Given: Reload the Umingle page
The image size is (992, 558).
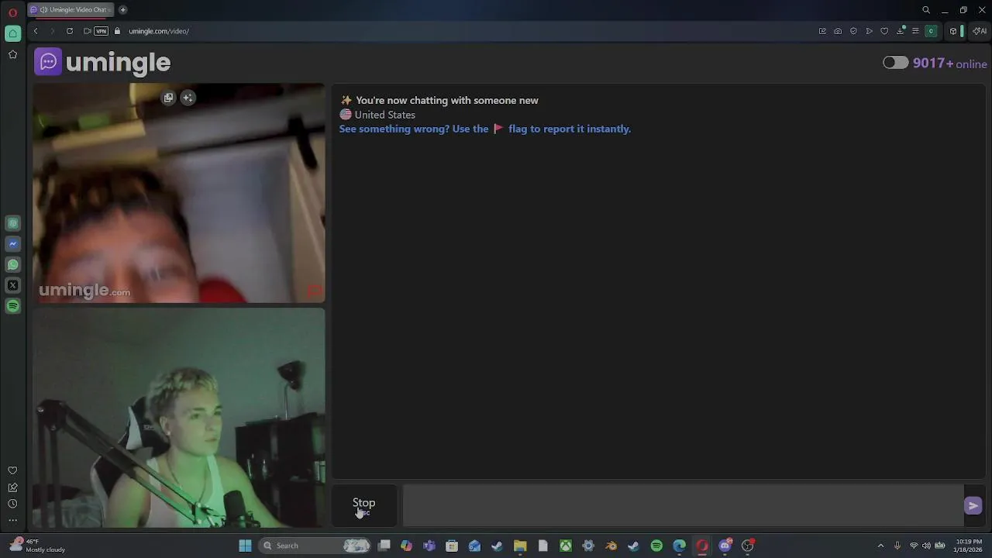Looking at the screenshot, I should [x=70, y=31].
